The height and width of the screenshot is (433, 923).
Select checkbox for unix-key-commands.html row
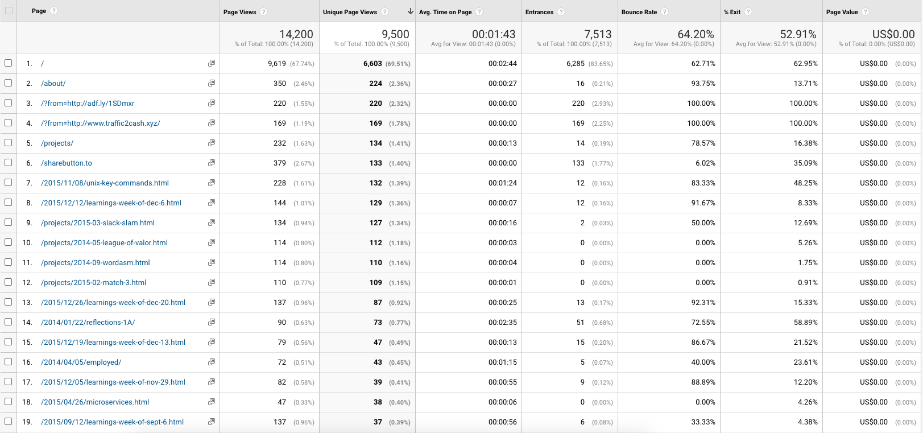pos(9,183)
